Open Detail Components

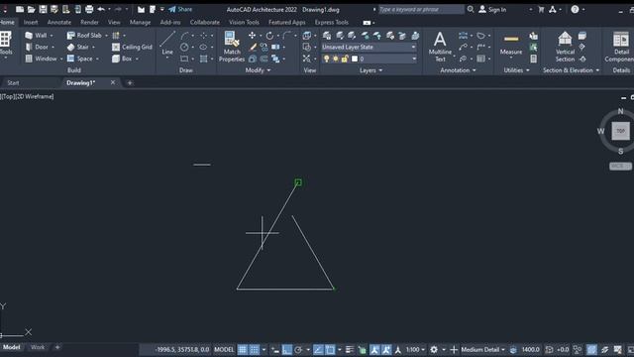pos(621,47)
